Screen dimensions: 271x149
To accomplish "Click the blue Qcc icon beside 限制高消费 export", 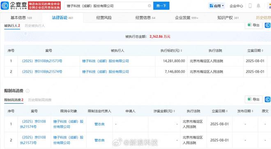I will tap(268, 99).
